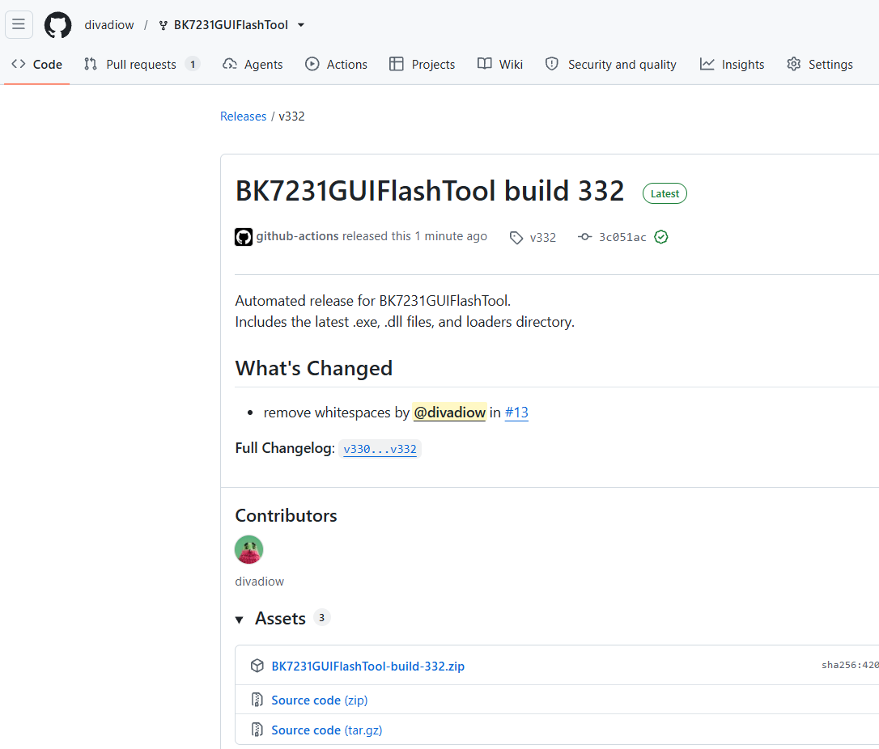Click the file icon for Source code zip
The image size is (879, 749).
pos(257,700)
